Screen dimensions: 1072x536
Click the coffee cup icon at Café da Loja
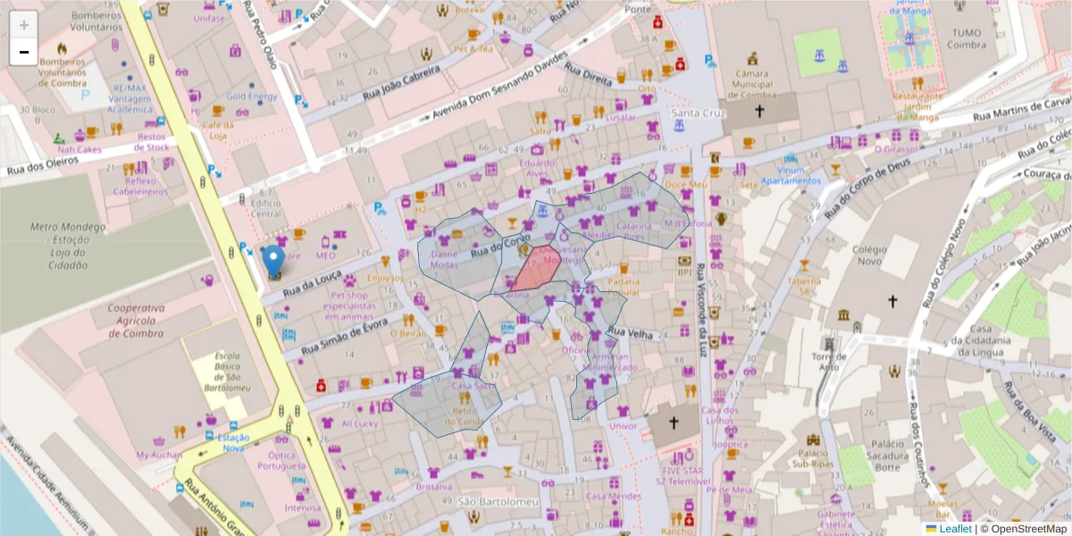click(x=218, y=111)
